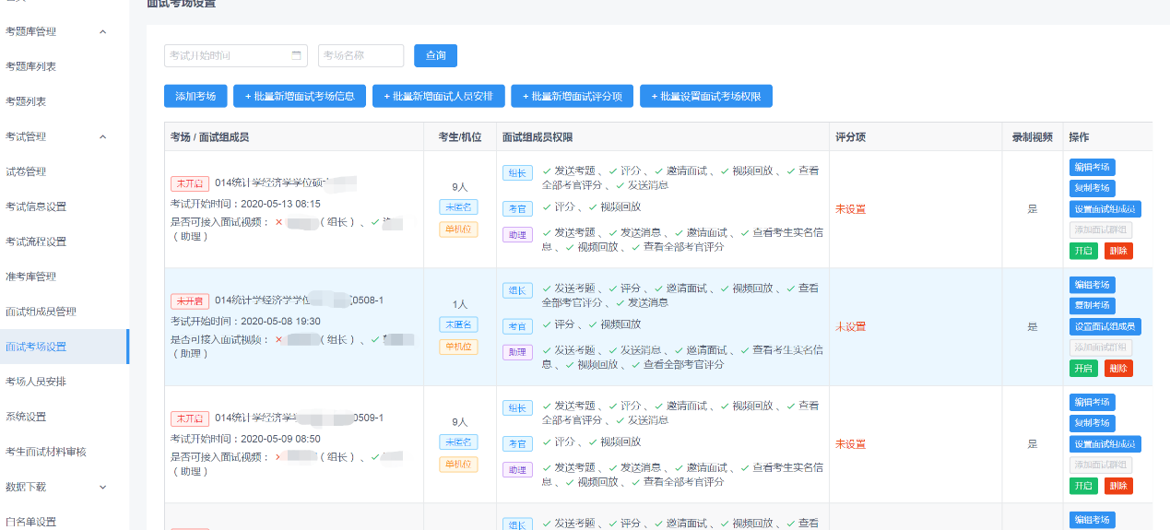Click 编辑考场 for the 0508-1 room
This screenshot has height=530, width=1170.
point(1092,285)
